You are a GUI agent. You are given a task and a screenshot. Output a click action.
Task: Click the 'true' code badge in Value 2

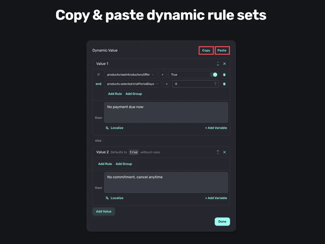coord(134,152)
